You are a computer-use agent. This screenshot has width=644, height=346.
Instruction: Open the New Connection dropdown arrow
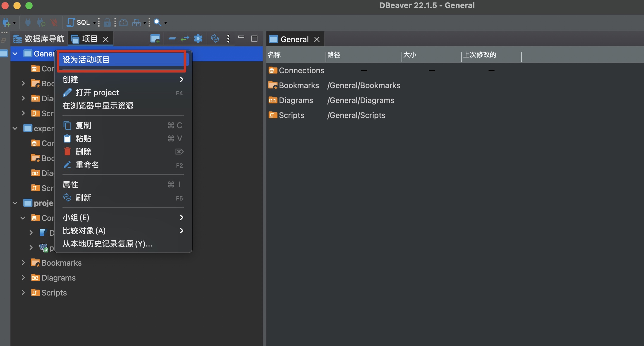(x=14, y=23)
